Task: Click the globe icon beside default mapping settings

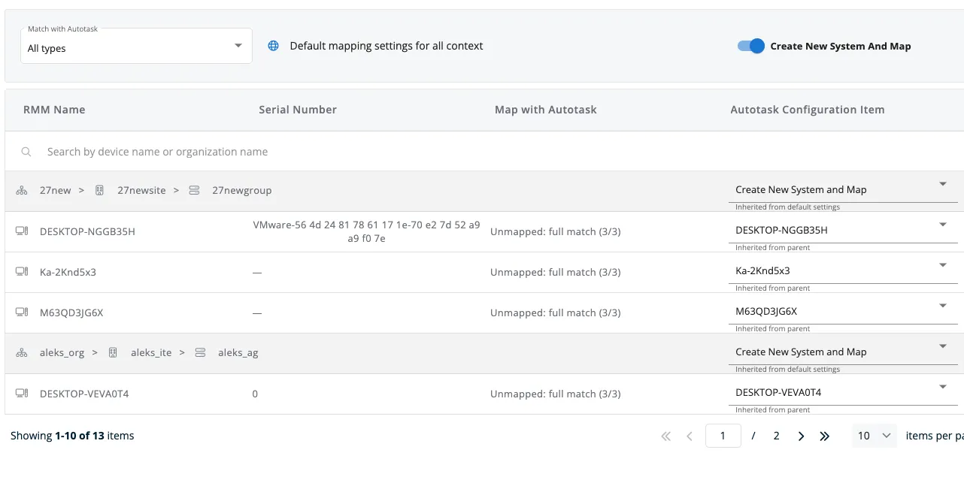Action: pyautogui.click(x=274, y=46)
